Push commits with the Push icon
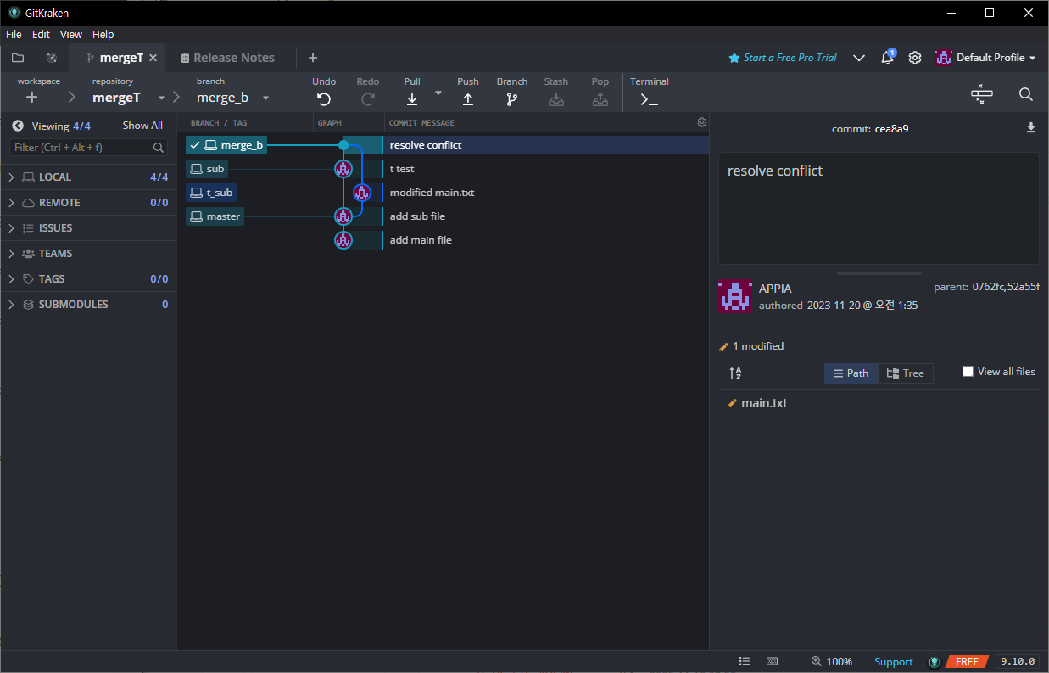Viewport: 1049px width, 673px height. tap(468, 99)
